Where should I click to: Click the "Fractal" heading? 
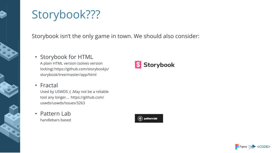click(49, 85)
